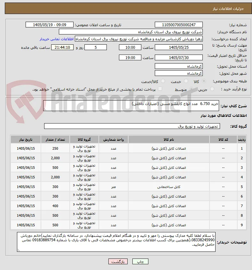Image resolution: width=252 pixels, height=270 pixels.
Task: Click the چاپ print button
Action: click(x=140, y=262)
